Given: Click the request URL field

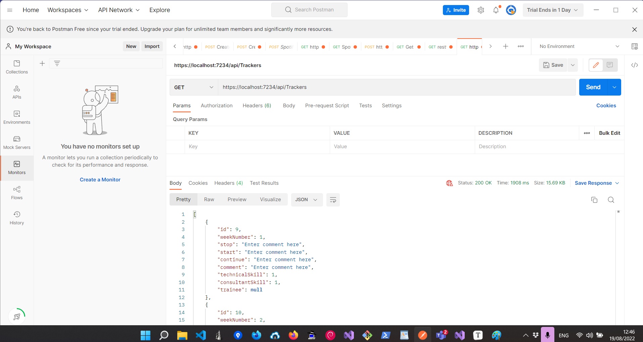Looking at the screenshot, I should tap(397, 87).
